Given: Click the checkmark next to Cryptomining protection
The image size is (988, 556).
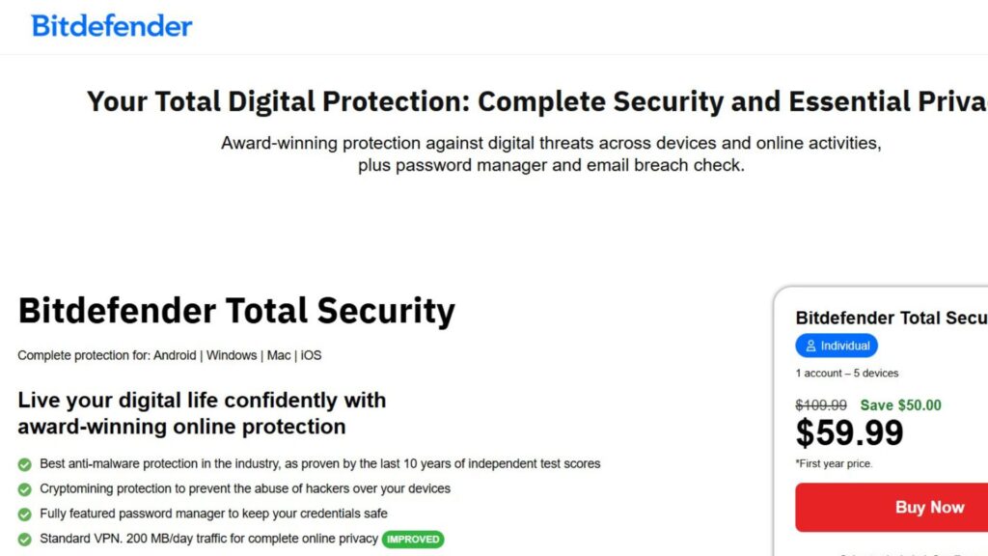Looking at the screenshot, I should click(24, 489).
